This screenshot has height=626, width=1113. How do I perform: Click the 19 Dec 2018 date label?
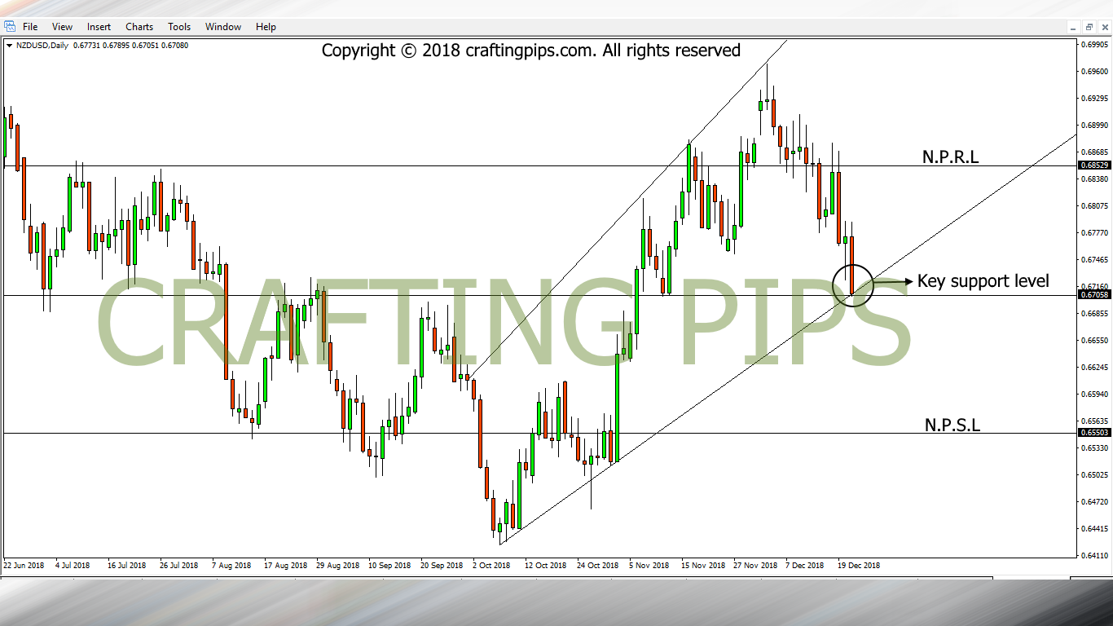pyautogui.click(x=859, y=565)
